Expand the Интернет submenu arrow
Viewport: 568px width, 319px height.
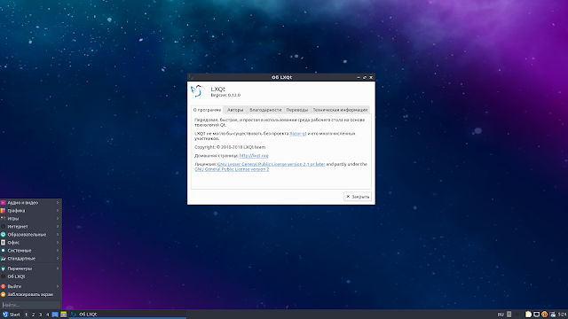pos(58,227)
